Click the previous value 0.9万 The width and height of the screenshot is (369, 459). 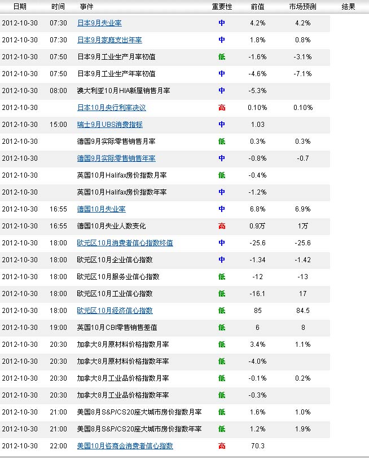point(257,226)
